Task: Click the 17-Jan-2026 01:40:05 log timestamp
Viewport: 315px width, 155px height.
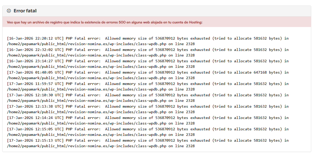Action: click(x=35, y=73)
